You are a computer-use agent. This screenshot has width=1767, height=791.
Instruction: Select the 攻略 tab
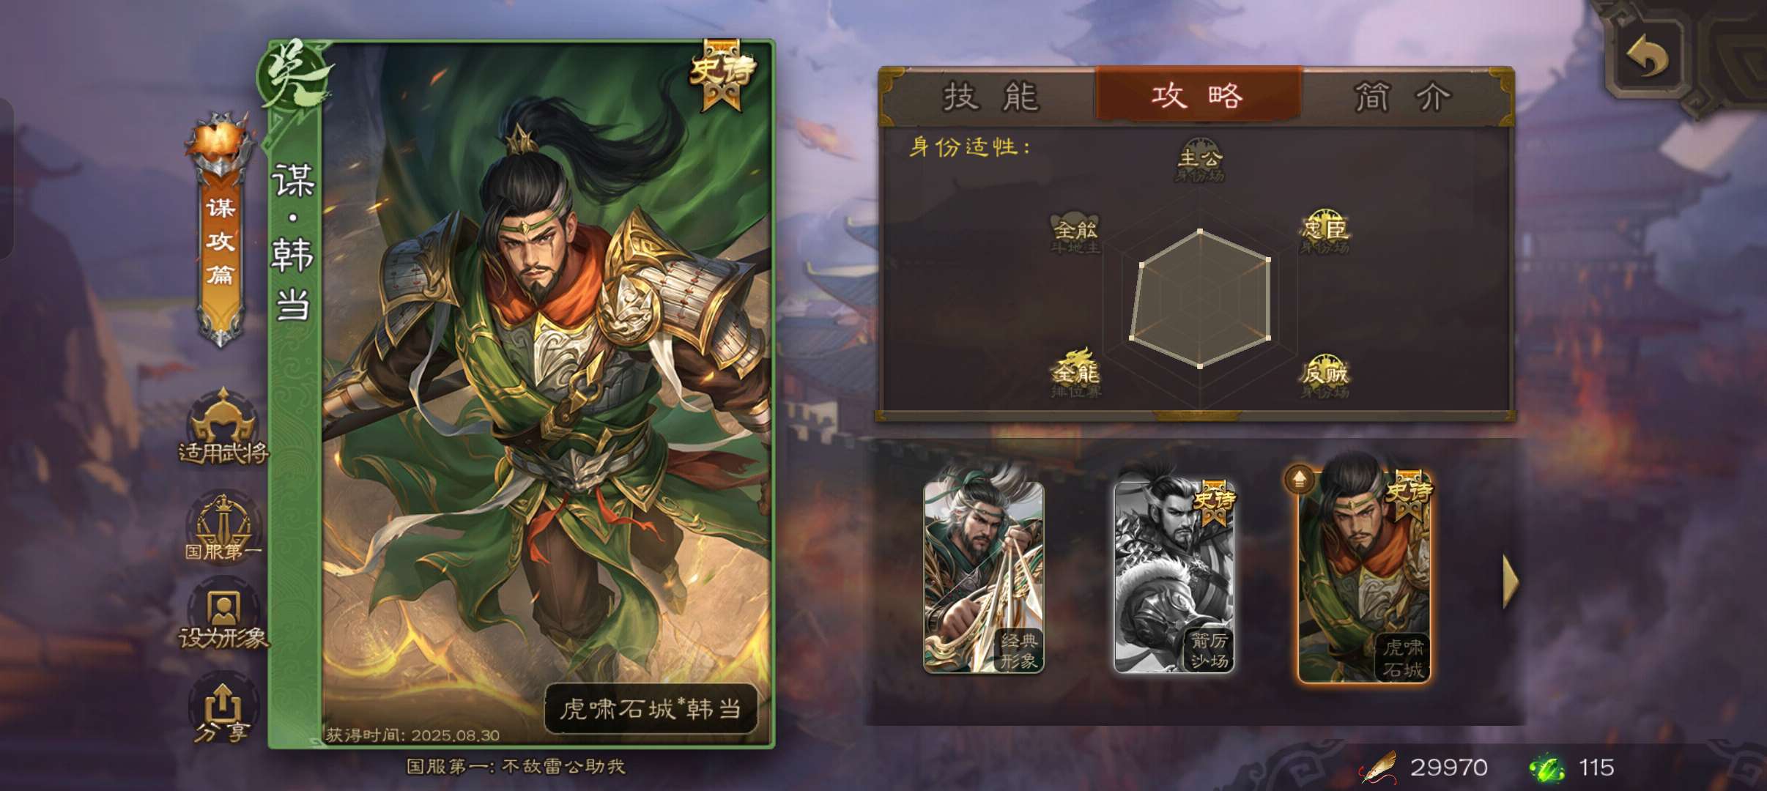pyautogui.click(x=1198, y=95)
